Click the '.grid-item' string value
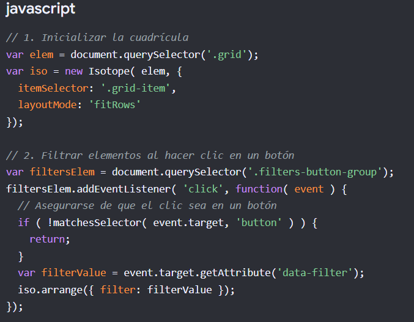This screenshot has height=322, width=414. click(136, 88)
